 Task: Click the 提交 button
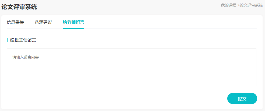pos(242,99)
